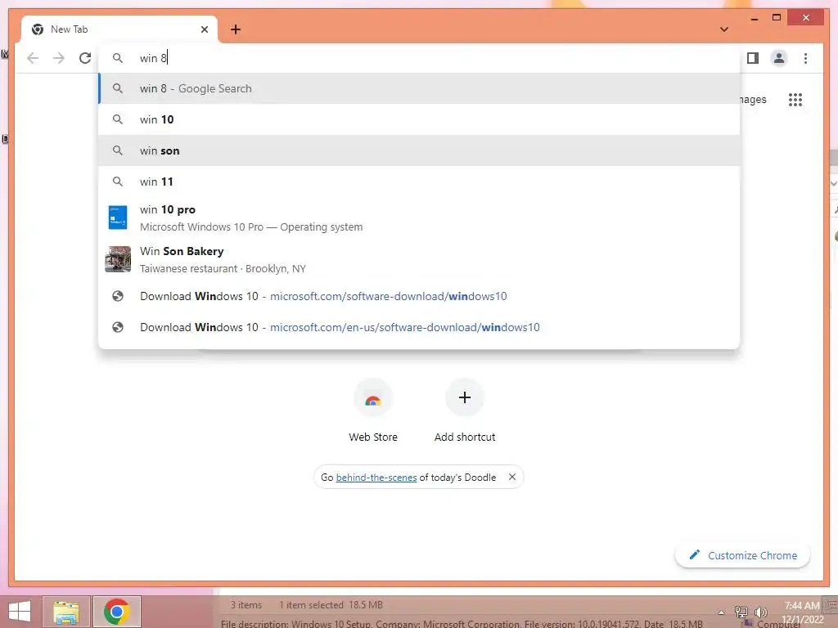Click the Chrome taskbar icon
838x628 pixels.
[117, 612]
